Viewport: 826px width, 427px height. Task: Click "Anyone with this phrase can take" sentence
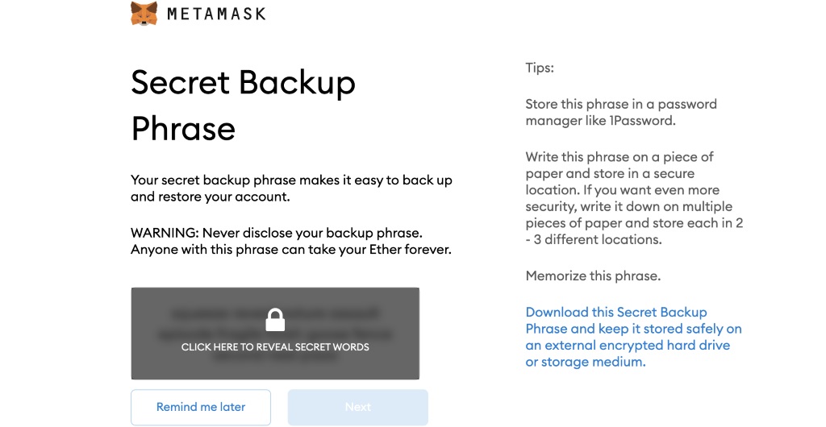pos(242,250)
